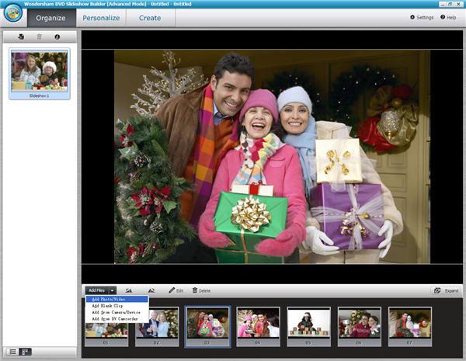
Task: Click the main photo preview area
Action: (x=272, y=157)
